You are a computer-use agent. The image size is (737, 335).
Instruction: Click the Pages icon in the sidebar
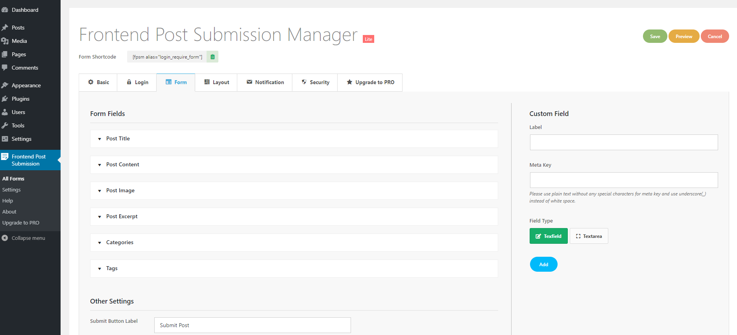coord(5,54)
